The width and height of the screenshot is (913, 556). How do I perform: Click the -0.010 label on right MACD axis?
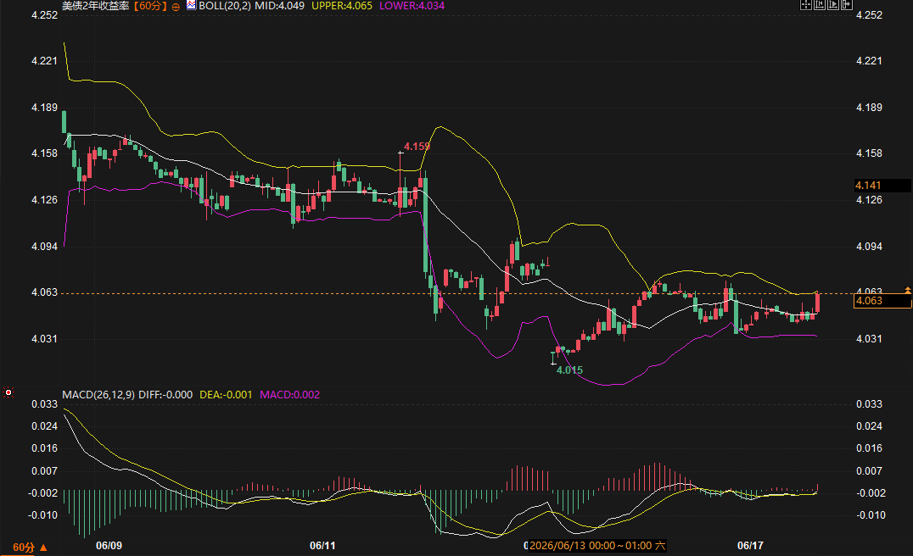(871, 515)
